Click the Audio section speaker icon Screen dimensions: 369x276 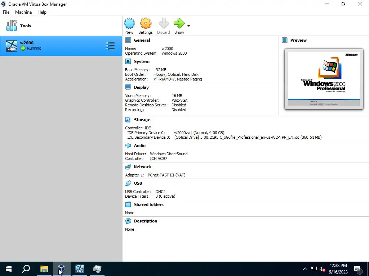(x=128, y=146)
